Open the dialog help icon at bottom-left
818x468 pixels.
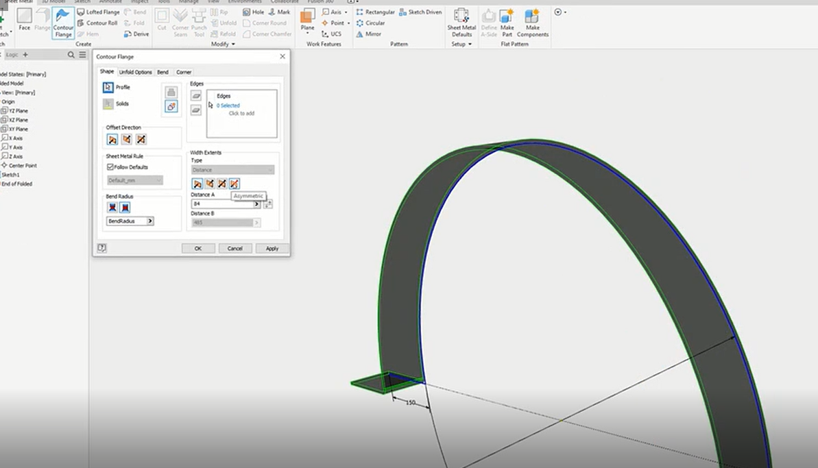click(x=101, y=248)
